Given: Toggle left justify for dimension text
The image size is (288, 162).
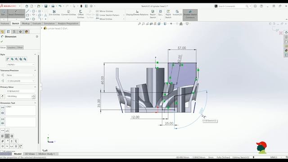Looking at the screenshot, I should click(x=2, y=136).
